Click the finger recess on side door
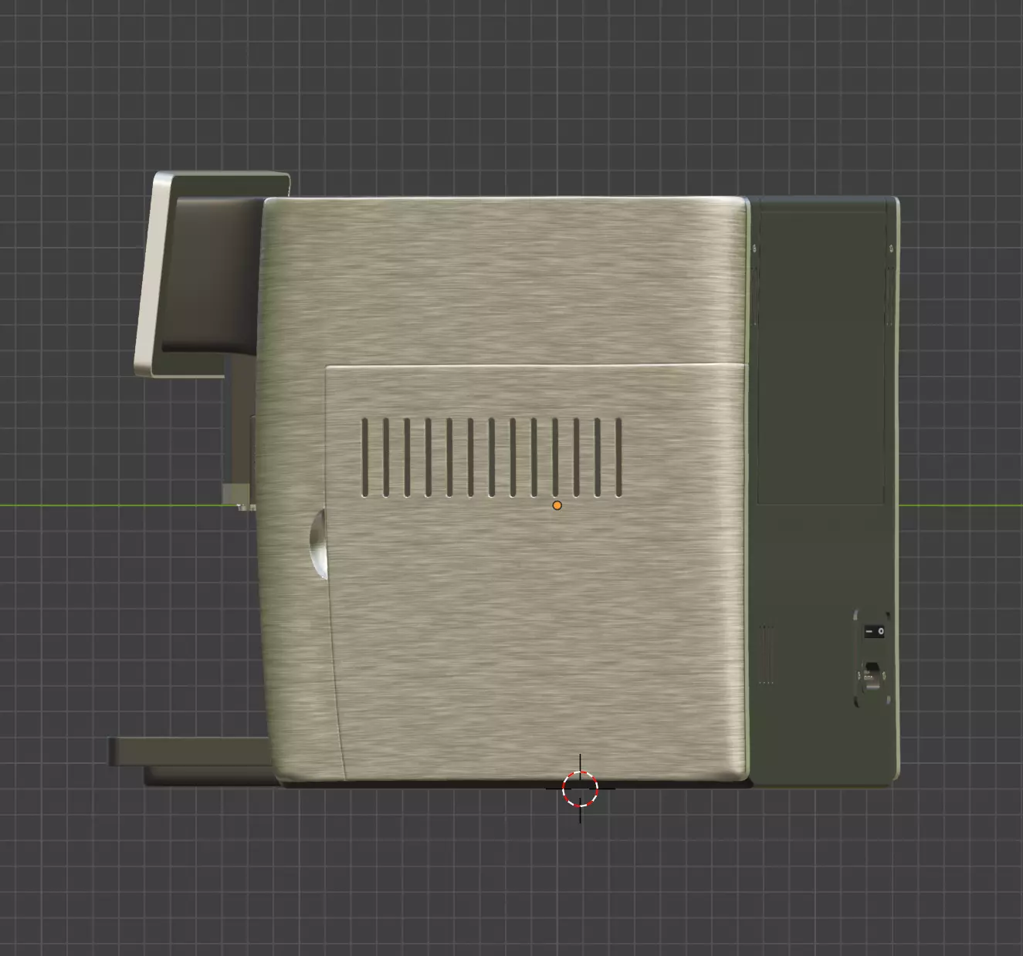This screenshot has width=1023, height=956. (x=319, y=543)
